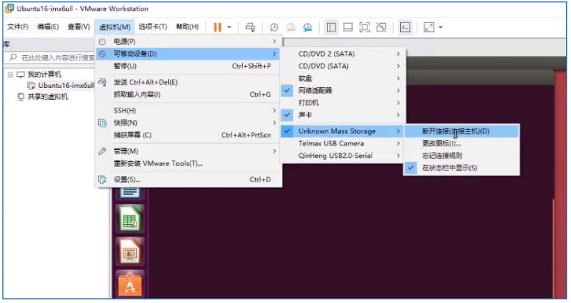The image size is (571, 303).
Task: Open the 查看(V) menu
Action: pyautogui.click(x=79, y=27)
